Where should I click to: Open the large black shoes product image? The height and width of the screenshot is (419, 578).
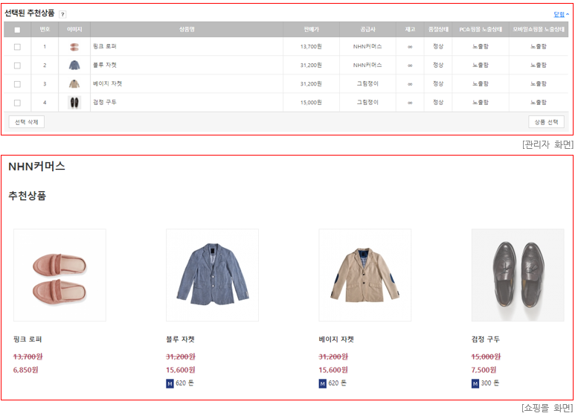[x=518, y=275]
